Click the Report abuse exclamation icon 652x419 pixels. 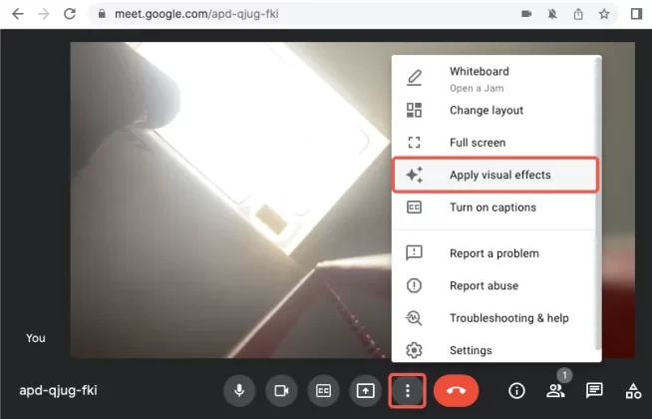(414, 286)
